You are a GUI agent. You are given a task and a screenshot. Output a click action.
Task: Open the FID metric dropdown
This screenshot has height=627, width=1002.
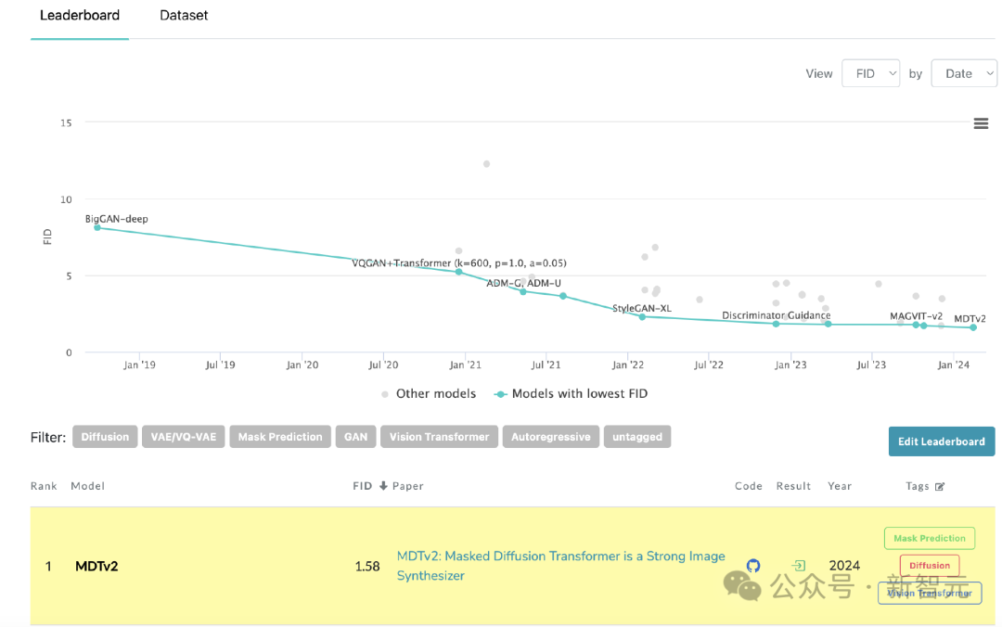870,73
